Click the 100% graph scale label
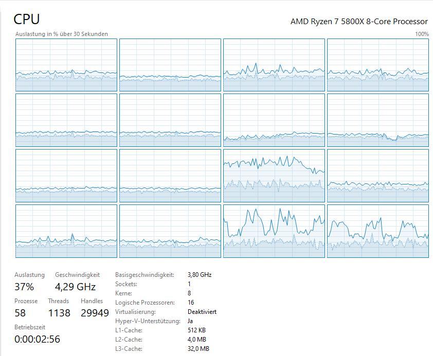The width and height of the screenshot is (433, 356). pyautogui.click(x=421, y=34)
